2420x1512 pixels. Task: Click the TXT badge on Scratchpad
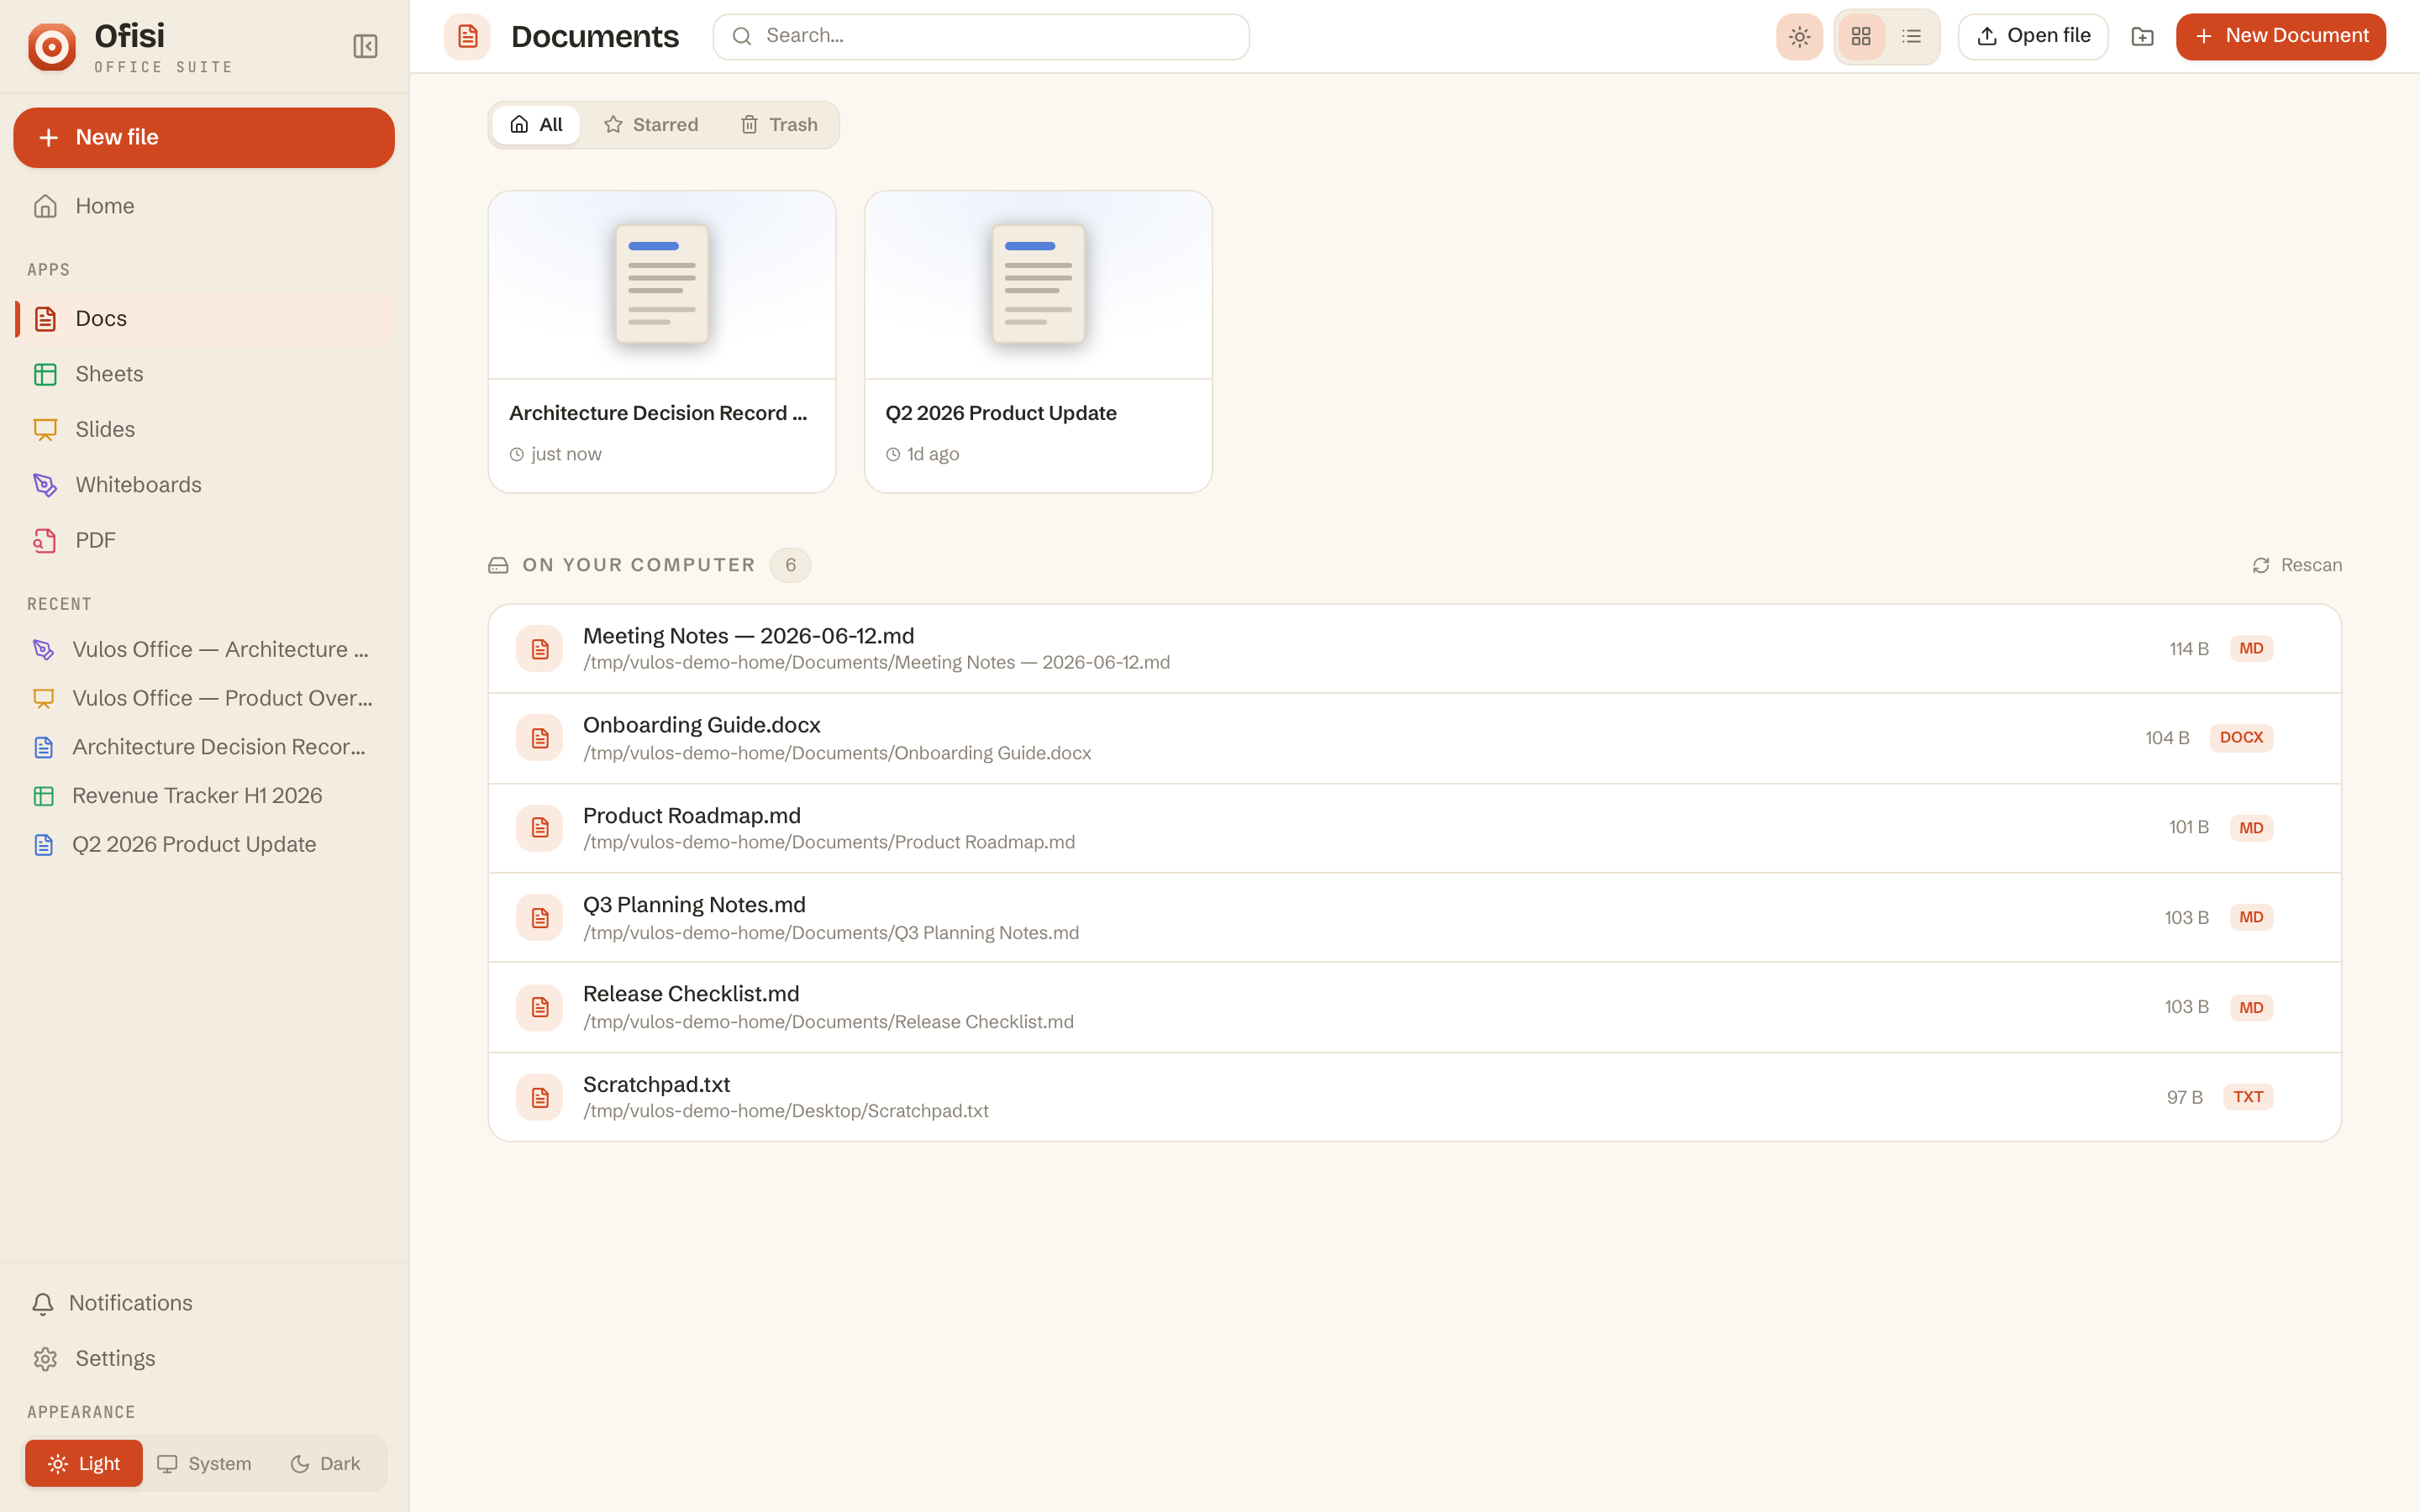[2248, 1097]
